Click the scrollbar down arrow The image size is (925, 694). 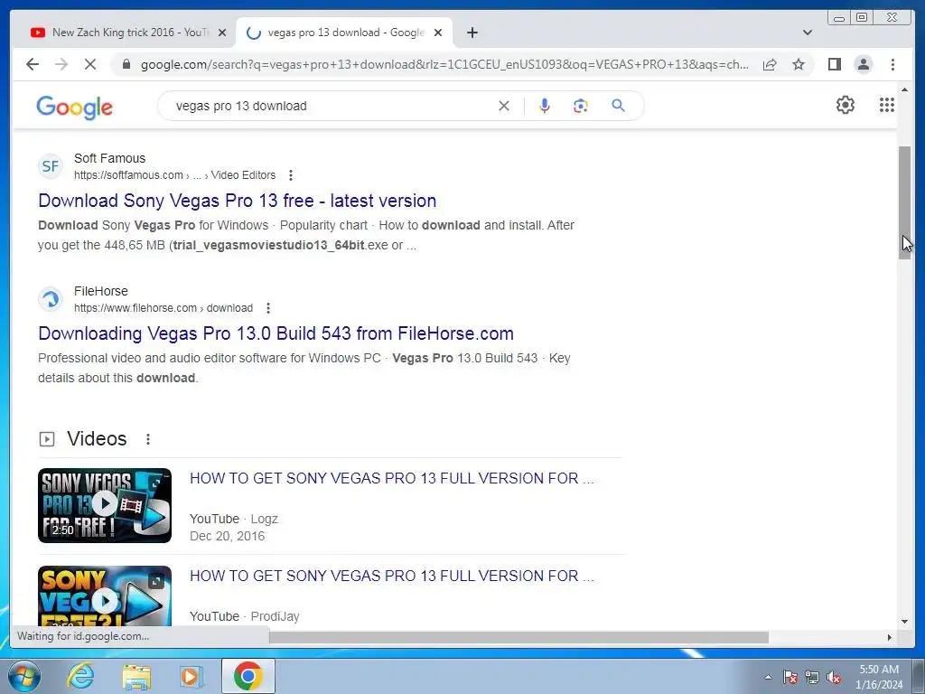904,621
